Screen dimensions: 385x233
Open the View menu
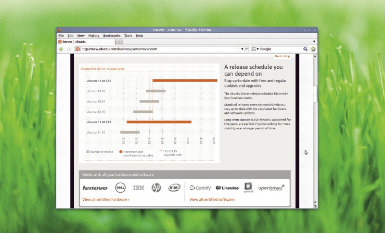point(81,36)
